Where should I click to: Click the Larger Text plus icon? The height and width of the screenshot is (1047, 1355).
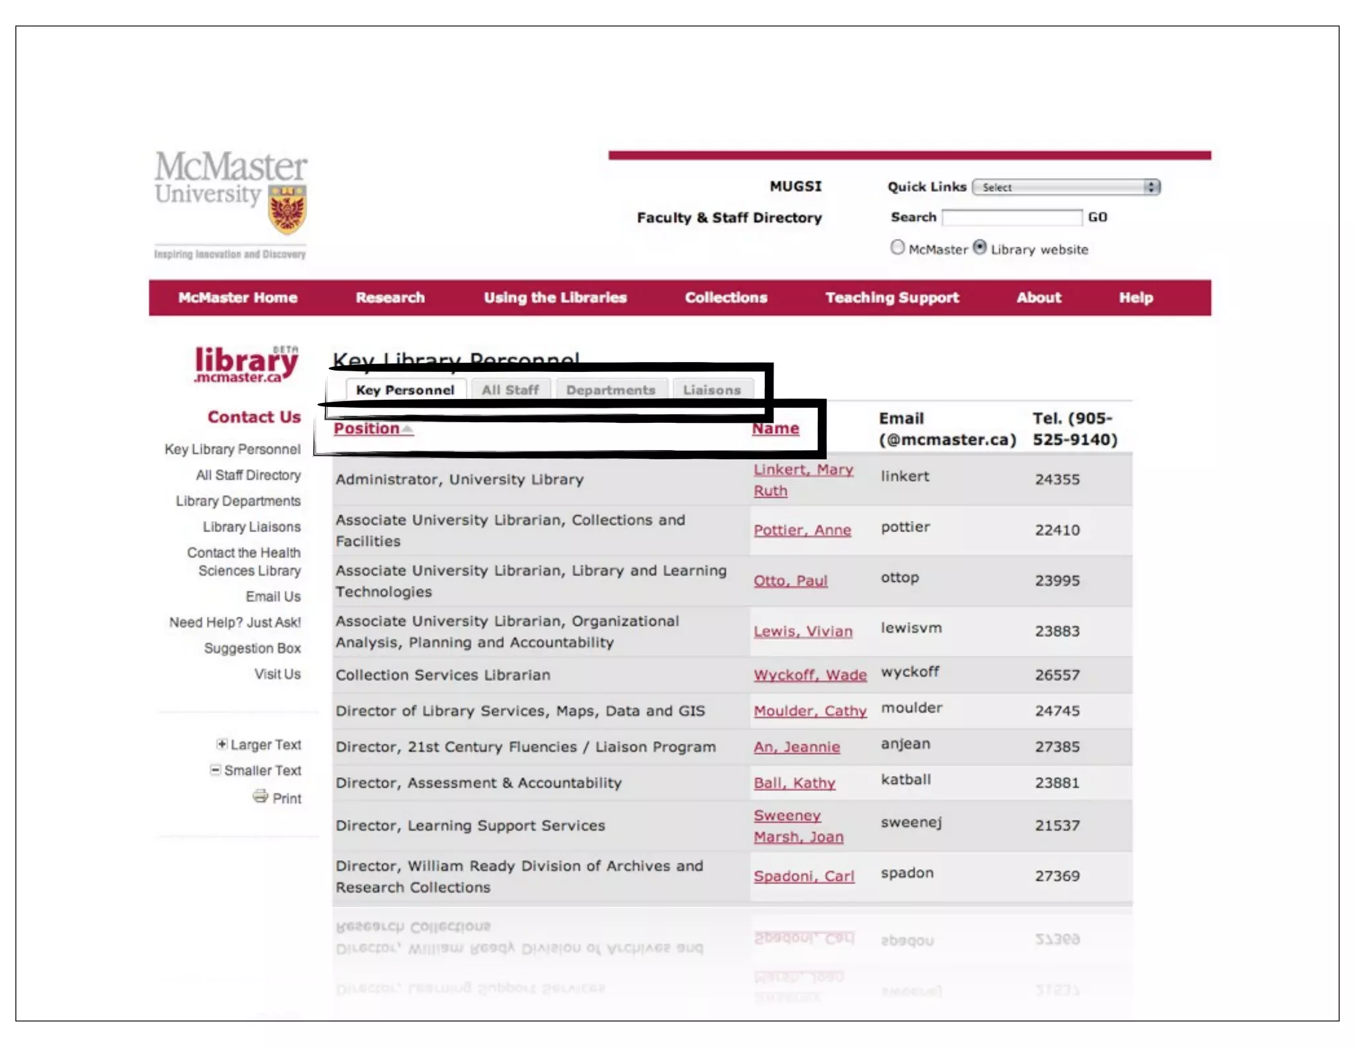[x=222, y=744]
